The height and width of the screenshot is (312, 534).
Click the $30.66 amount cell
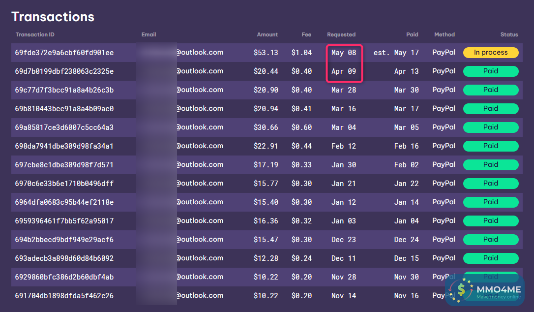click(266, 127)
